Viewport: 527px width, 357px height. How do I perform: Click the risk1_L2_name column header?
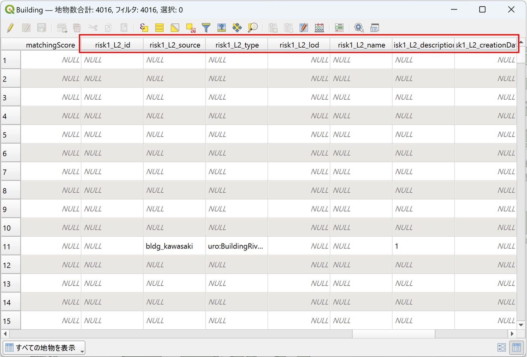(361, 45)
